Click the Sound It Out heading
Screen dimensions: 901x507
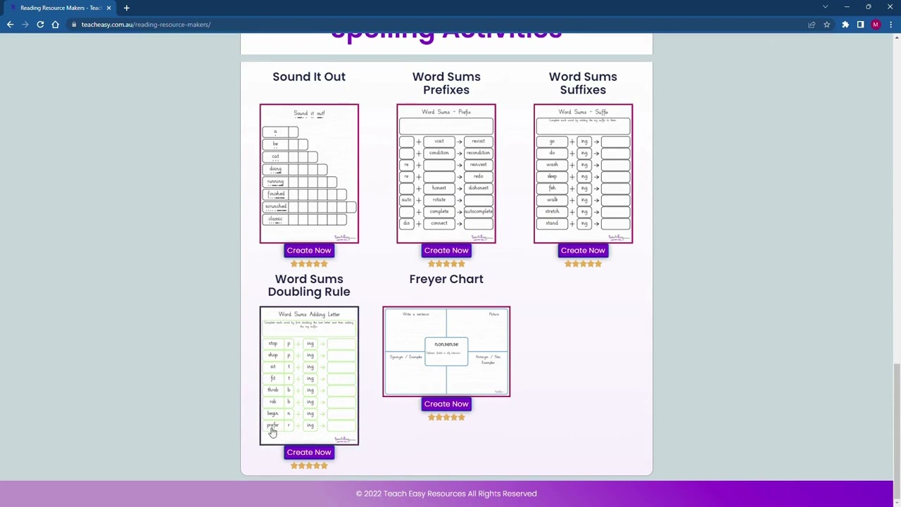[x=309, y=77]
